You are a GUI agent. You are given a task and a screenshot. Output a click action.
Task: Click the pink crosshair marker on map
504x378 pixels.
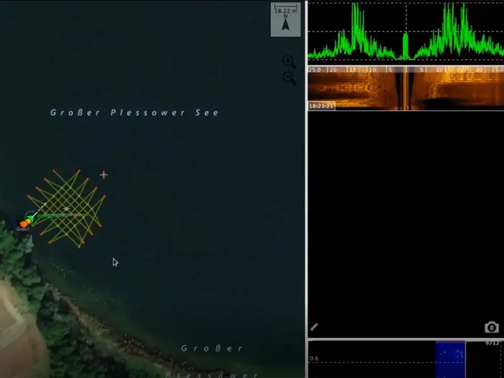tap(104, 175)
